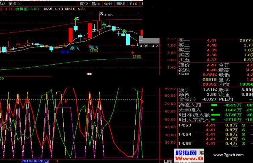Click the 买三 bid row price 4.39

(212, 50)
